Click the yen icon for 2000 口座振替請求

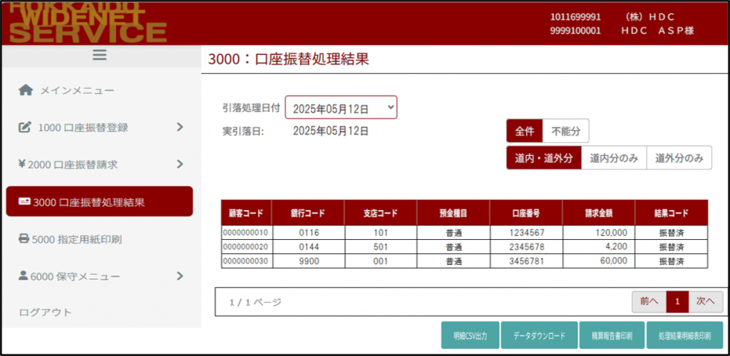coord(21,164)
